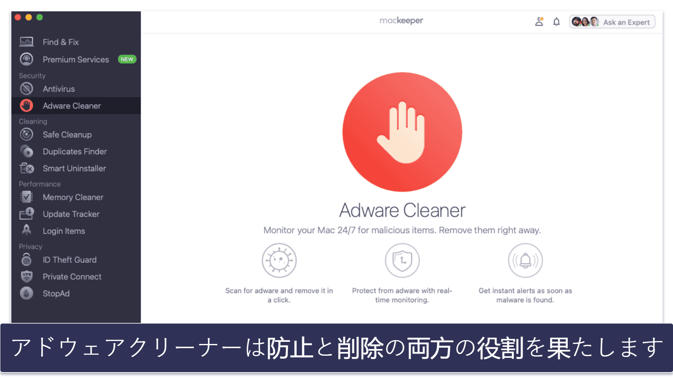
Task: Open the Safe Cleanup icon
Action: (x=27, y=135)
